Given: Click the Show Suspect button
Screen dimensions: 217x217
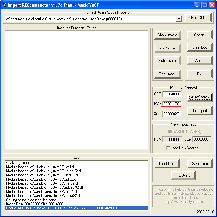Looking at the screenshot, I should coord(168,48).
